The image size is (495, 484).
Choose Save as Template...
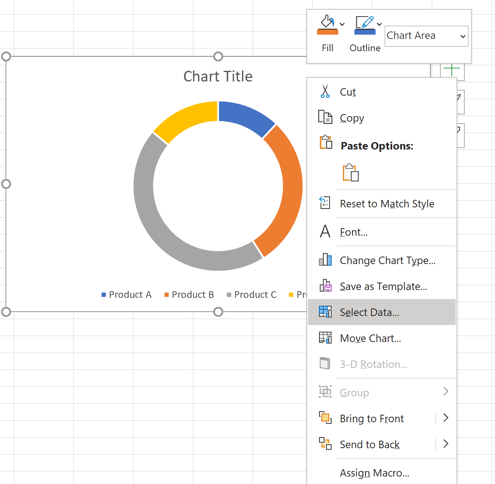coord(382,286)
